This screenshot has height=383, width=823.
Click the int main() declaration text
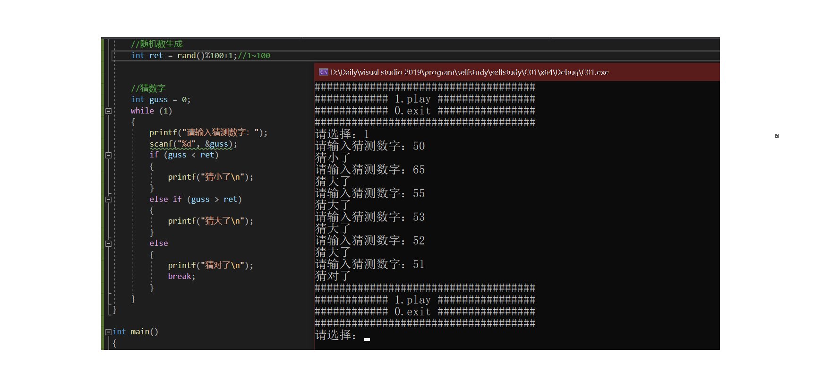(x=136, y=332)
